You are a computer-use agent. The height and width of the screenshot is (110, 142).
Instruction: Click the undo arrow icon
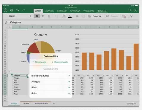[18, 10]
